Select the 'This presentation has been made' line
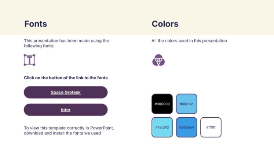Image resolution: width=274 pixels, height=154 pixels. (66, 41)
